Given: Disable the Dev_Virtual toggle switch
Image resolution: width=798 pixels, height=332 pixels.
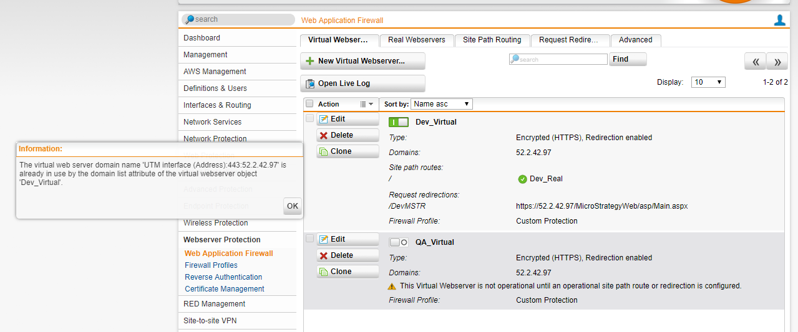Looking at the screenshot, I should (x=399, y=122).
